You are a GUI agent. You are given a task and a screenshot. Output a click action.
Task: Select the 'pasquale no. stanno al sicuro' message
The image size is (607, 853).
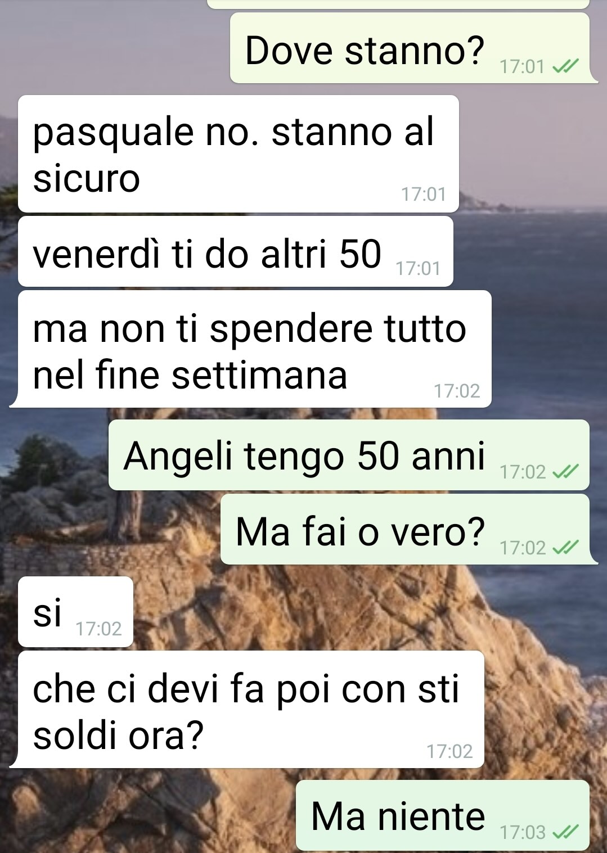pos(239,154)
